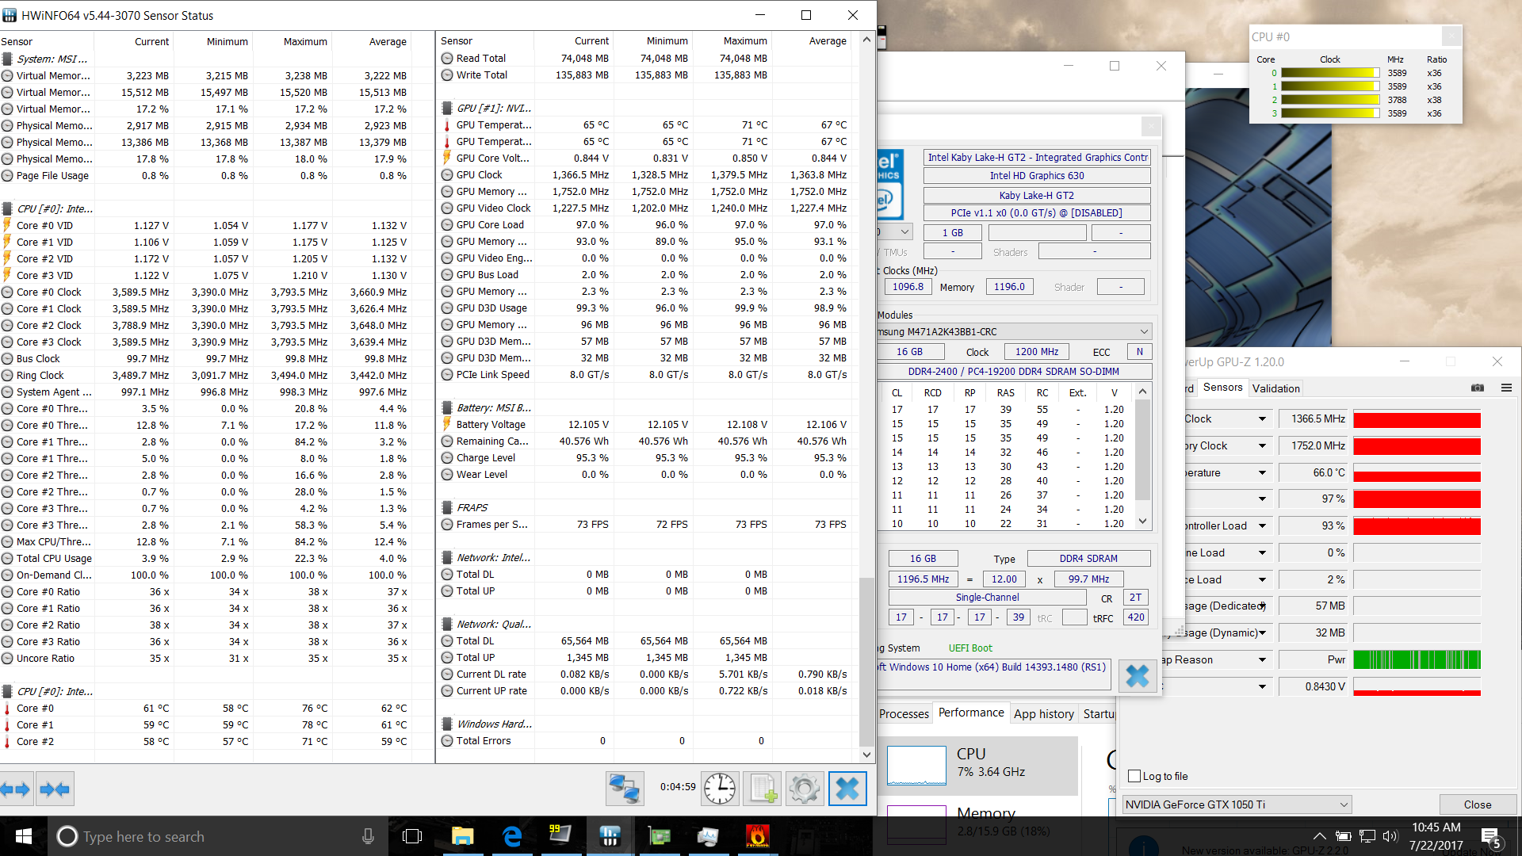Click the memory timings table scroll-down arrow
Screen dimensions: 1522x856
coord(1142,522)
